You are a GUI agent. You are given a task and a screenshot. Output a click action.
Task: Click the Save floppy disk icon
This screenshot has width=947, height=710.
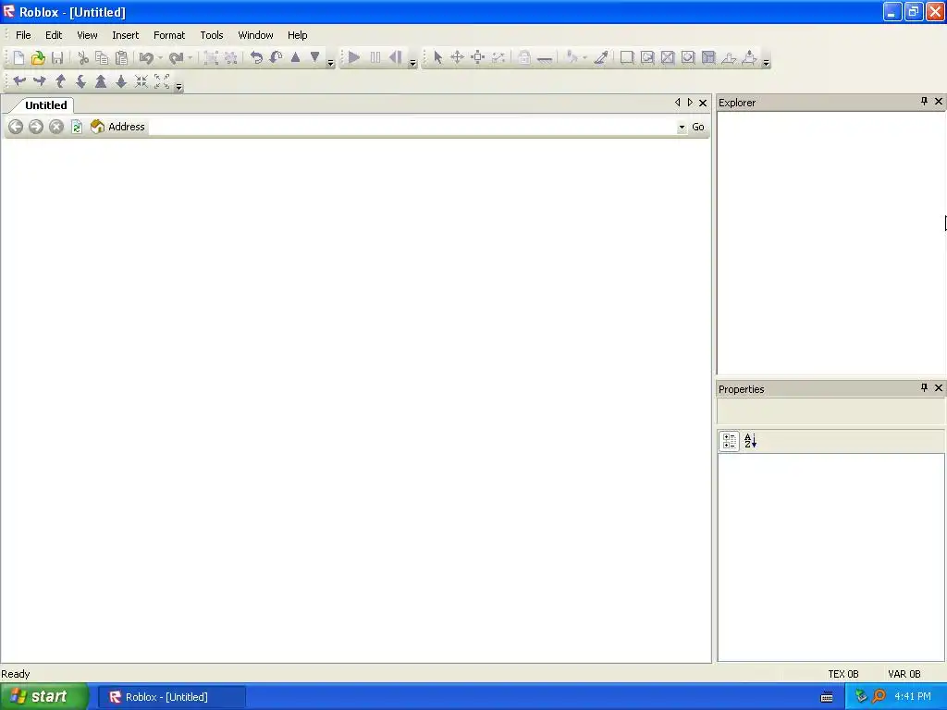tap(57, 58)
